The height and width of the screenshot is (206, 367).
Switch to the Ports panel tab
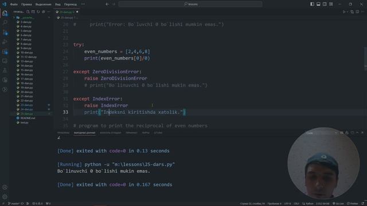pyautogui.click(x=146, y=133)
